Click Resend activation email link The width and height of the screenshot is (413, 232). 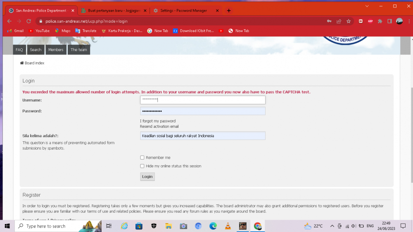[x=159, y=127]
